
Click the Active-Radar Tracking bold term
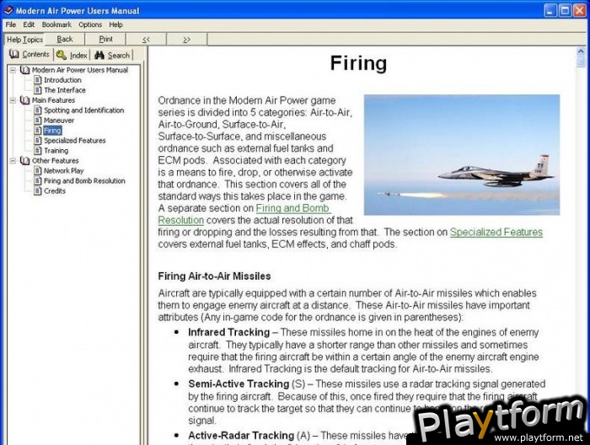click(241, 435)
